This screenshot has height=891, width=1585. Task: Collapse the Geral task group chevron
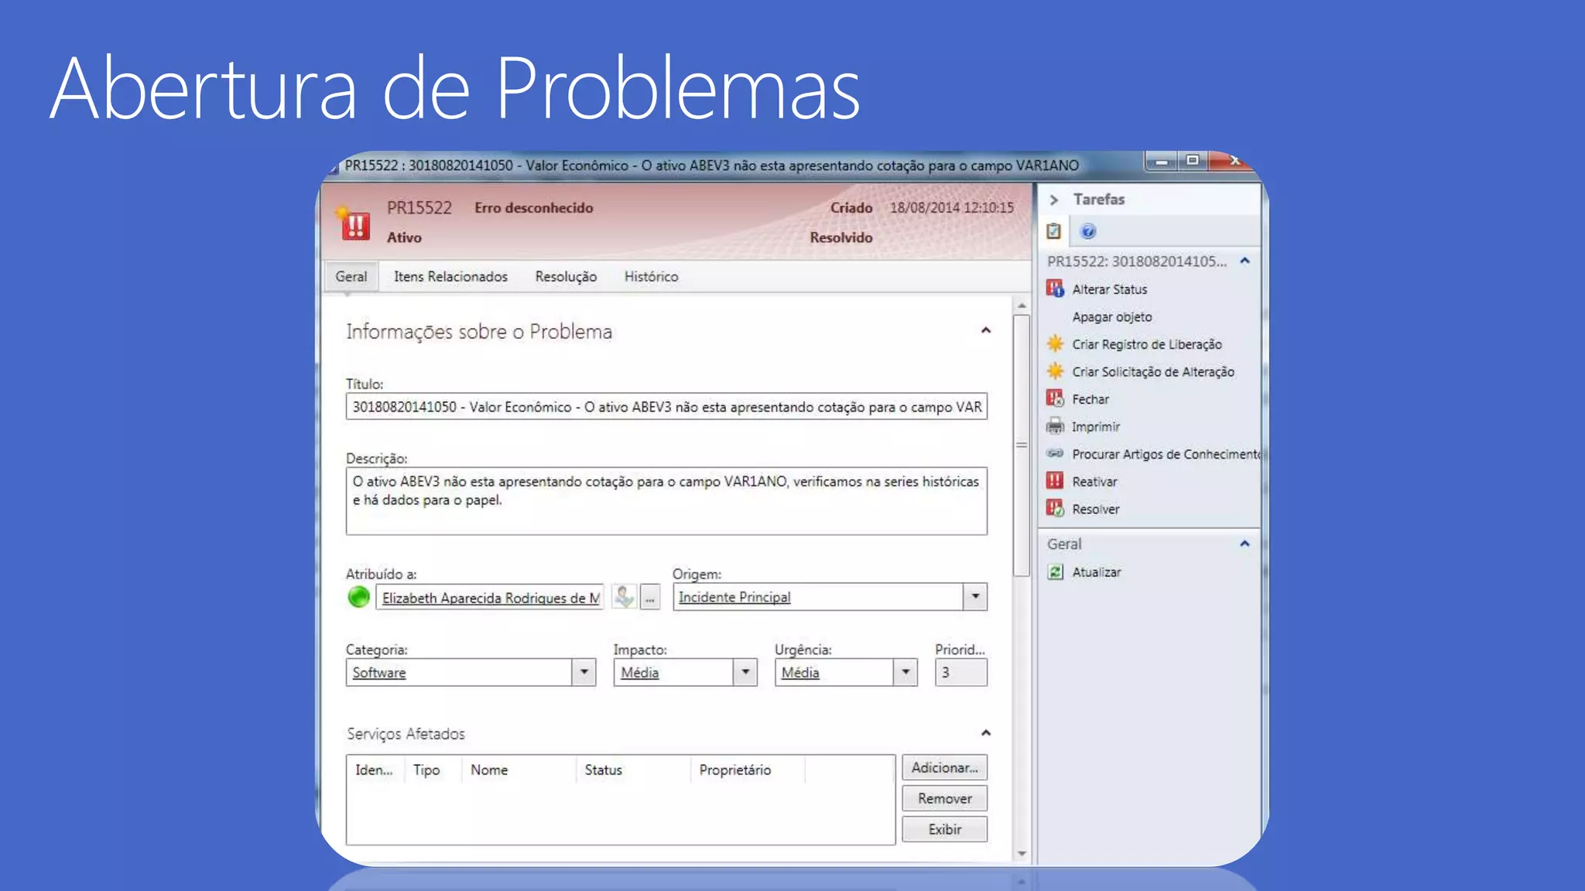click(x=1244, y=544)
